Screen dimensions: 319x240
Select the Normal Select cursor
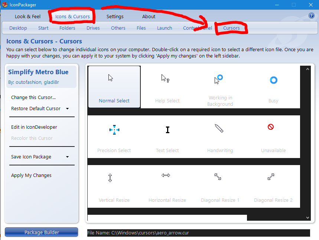pyautogui.click(x=114, y=86)
